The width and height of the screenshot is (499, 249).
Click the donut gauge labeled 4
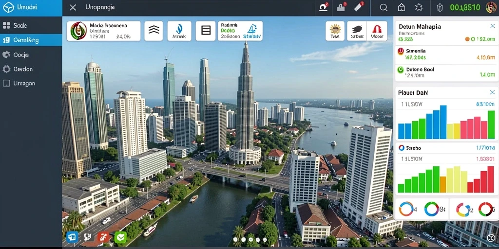pyautogui.click(x=406, y=209)
